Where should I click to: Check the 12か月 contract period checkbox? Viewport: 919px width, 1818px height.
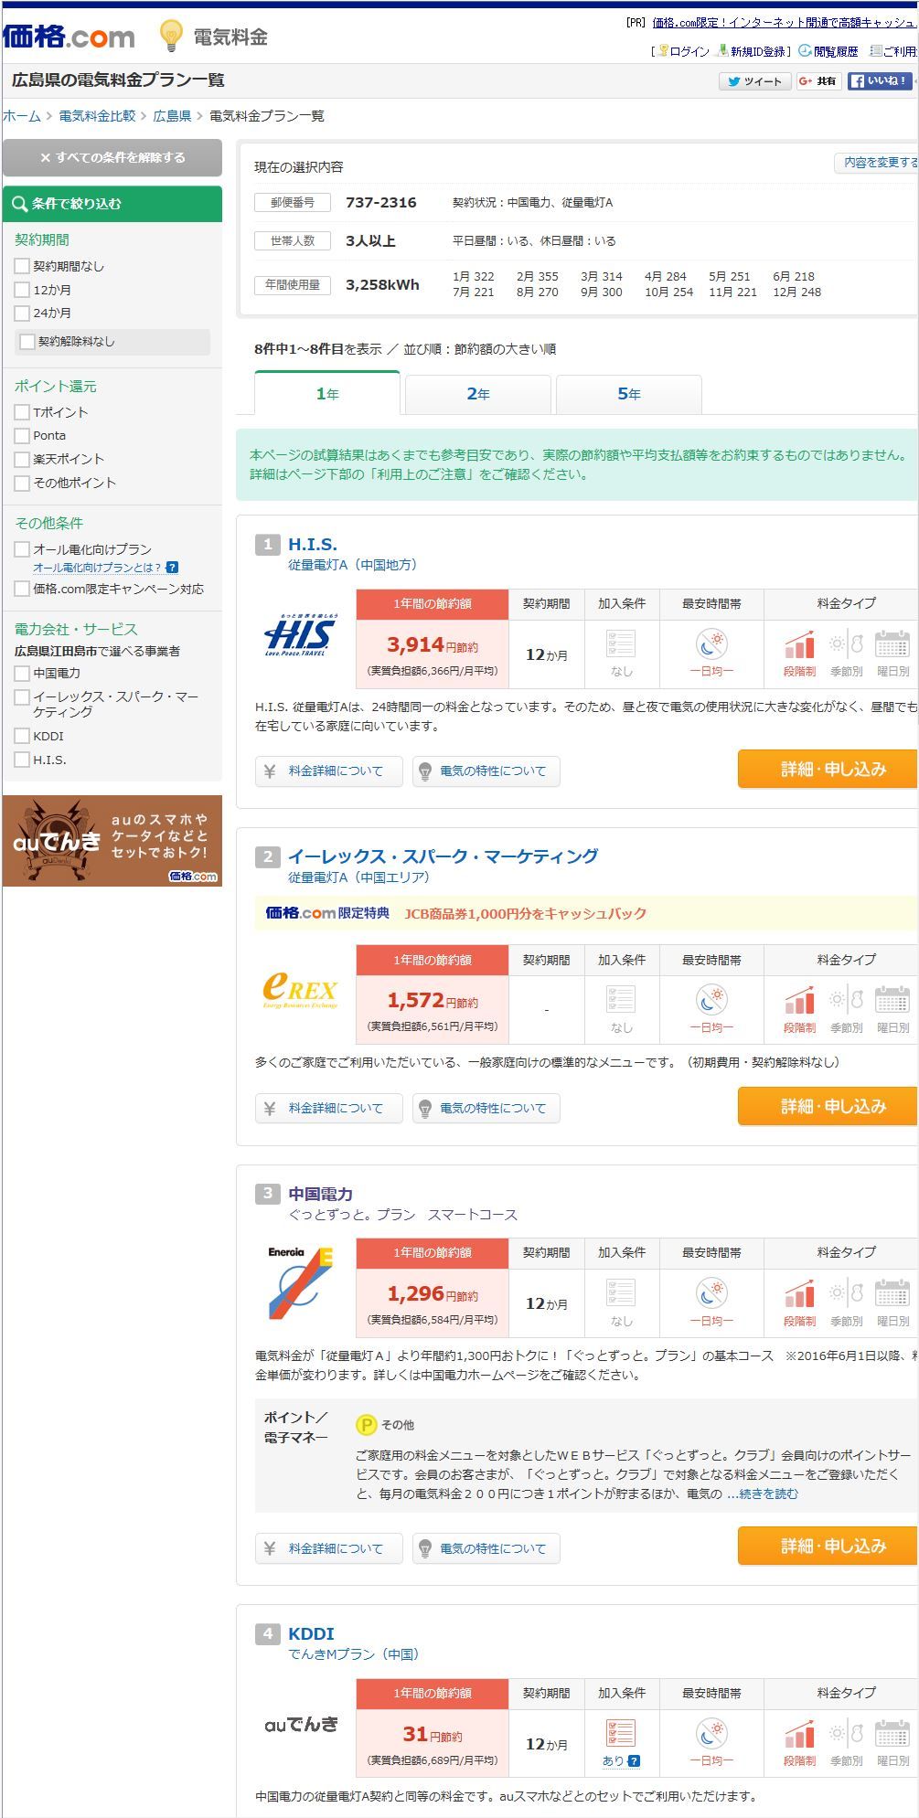click(22, 290)
